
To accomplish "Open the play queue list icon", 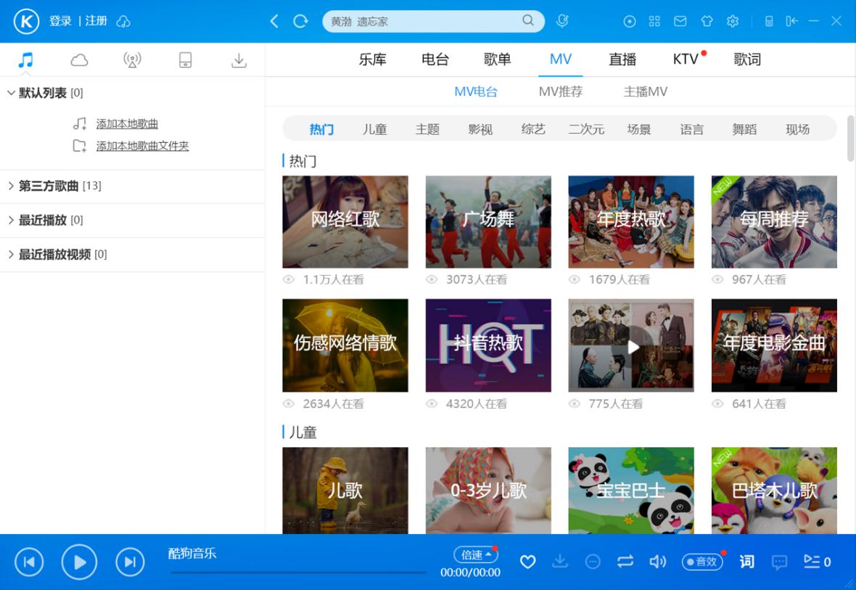I will pos(812,562).
